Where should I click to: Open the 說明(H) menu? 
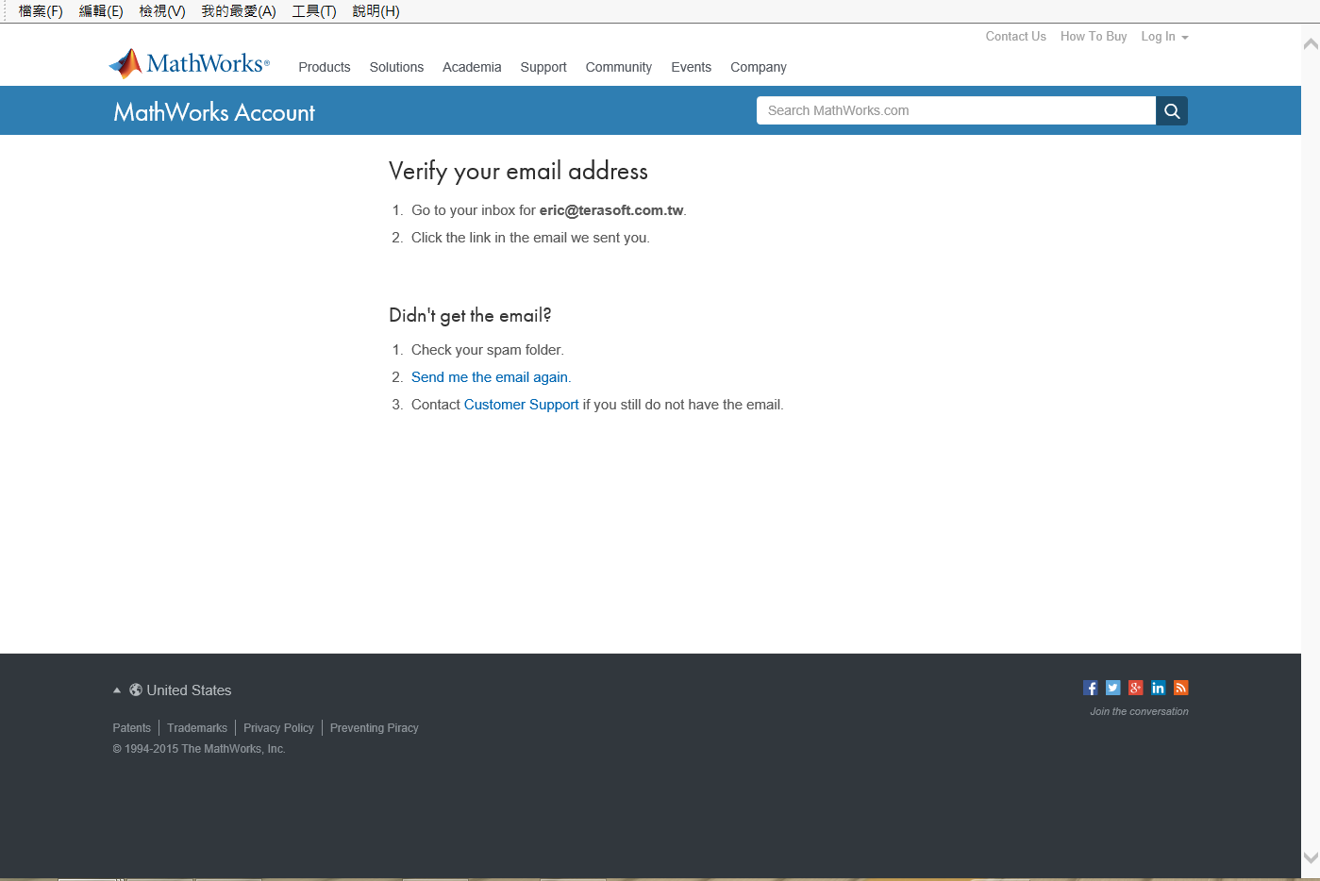coord(376,11)
